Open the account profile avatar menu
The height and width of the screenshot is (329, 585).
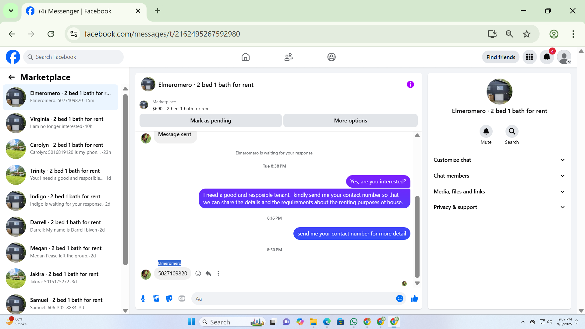[x=564, y=57]
